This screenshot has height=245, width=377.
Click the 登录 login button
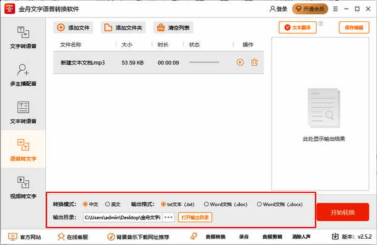[278, 9]
